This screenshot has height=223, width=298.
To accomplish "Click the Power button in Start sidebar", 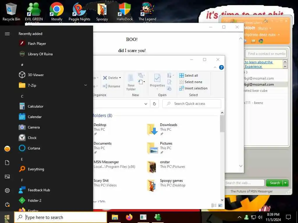I will click(x=7, y=204).
